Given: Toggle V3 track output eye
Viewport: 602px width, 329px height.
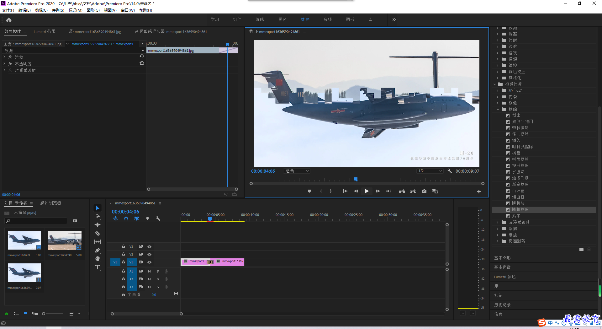Looking at the screenshot, I should (x=150, y=246).
